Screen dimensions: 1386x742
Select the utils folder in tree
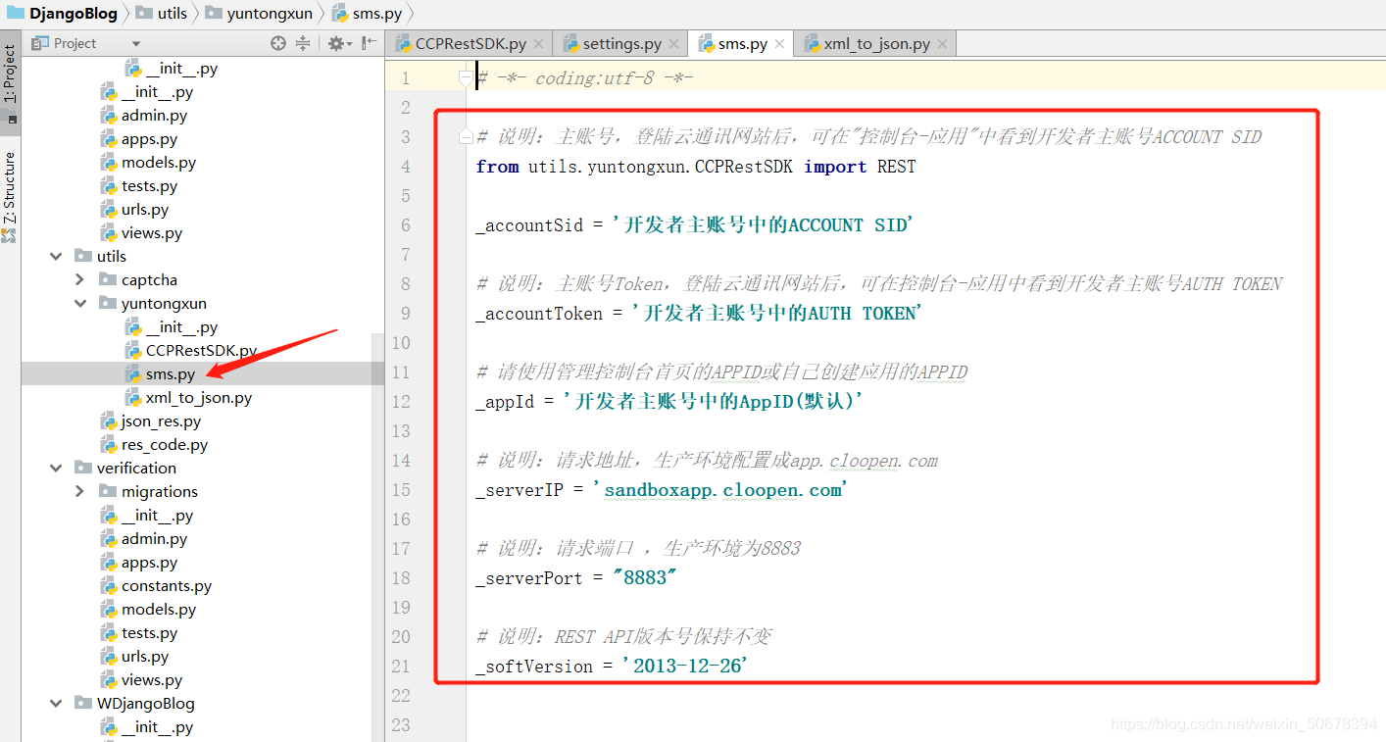pyautogui.click(x=112, y=256)
